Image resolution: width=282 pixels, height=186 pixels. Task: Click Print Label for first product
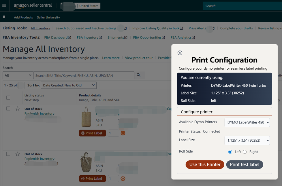pos(92,133)
